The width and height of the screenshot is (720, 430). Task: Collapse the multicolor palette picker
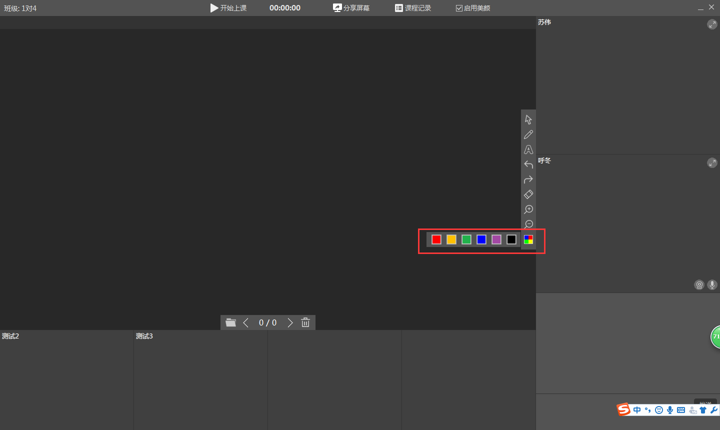pos(528,239)
